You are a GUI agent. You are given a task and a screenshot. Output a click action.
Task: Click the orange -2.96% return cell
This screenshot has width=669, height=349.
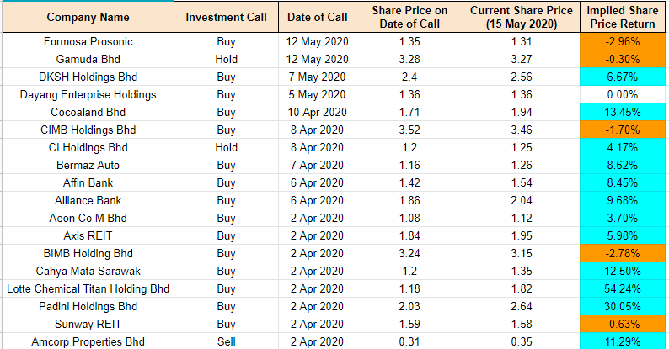click(x=622, y=41)
